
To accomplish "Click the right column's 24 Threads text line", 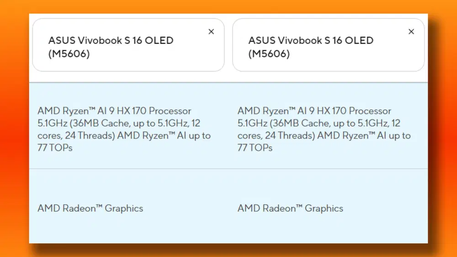I will 324,136.
